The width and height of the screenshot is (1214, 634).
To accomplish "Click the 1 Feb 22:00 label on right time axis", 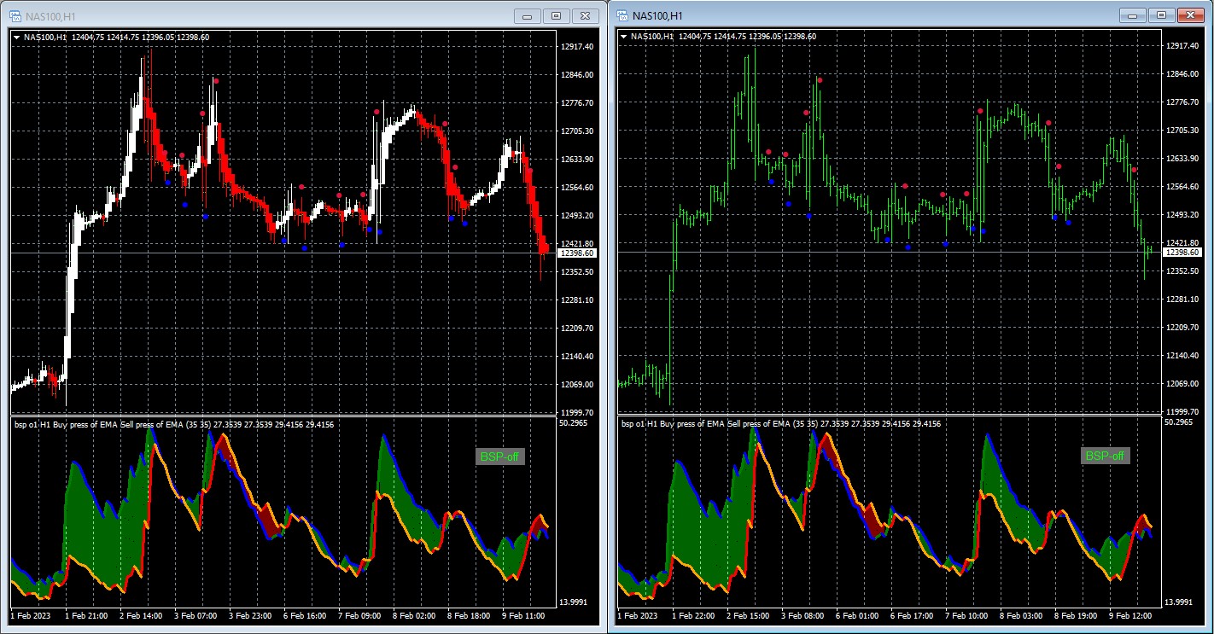I will (692, 615).
